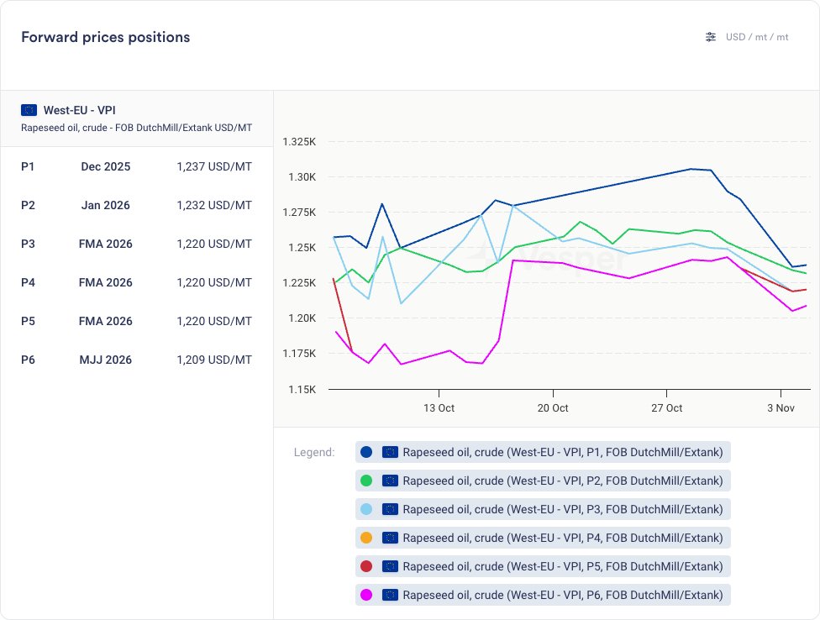Click the EU flag in P5 legend entry

tap(390, 566)
